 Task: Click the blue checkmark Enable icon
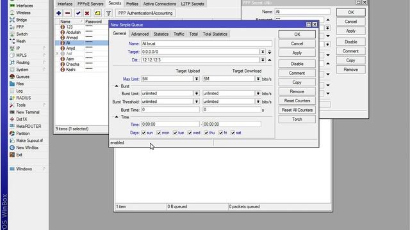coord(78,13)
